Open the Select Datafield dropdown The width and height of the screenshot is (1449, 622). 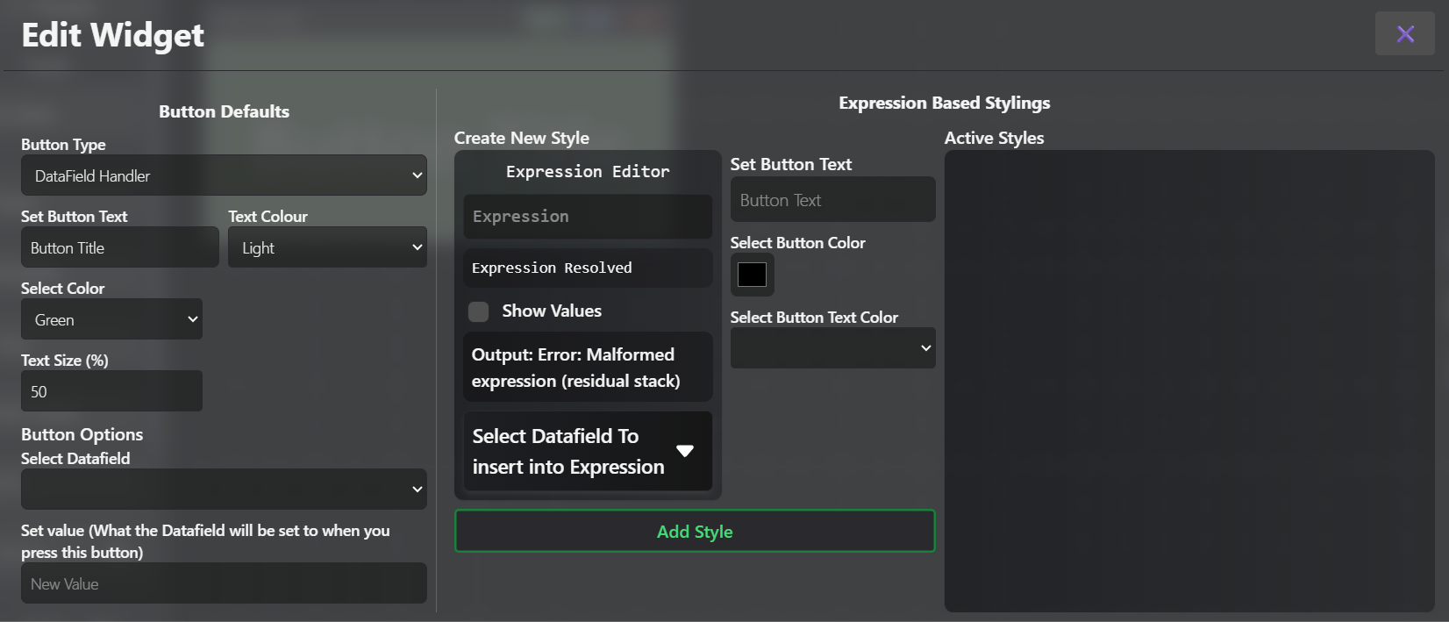click(x=224, y=490)
